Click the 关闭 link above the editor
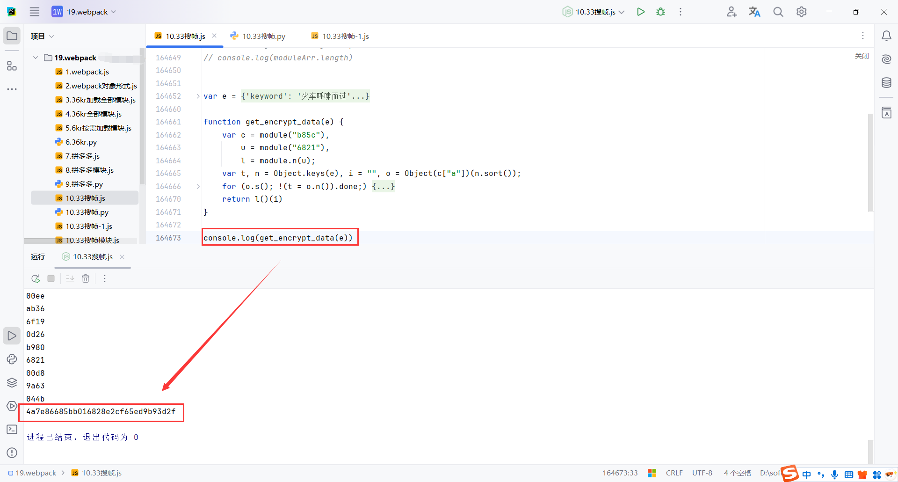This screenshot has width=898, height=482. point(862,56)
